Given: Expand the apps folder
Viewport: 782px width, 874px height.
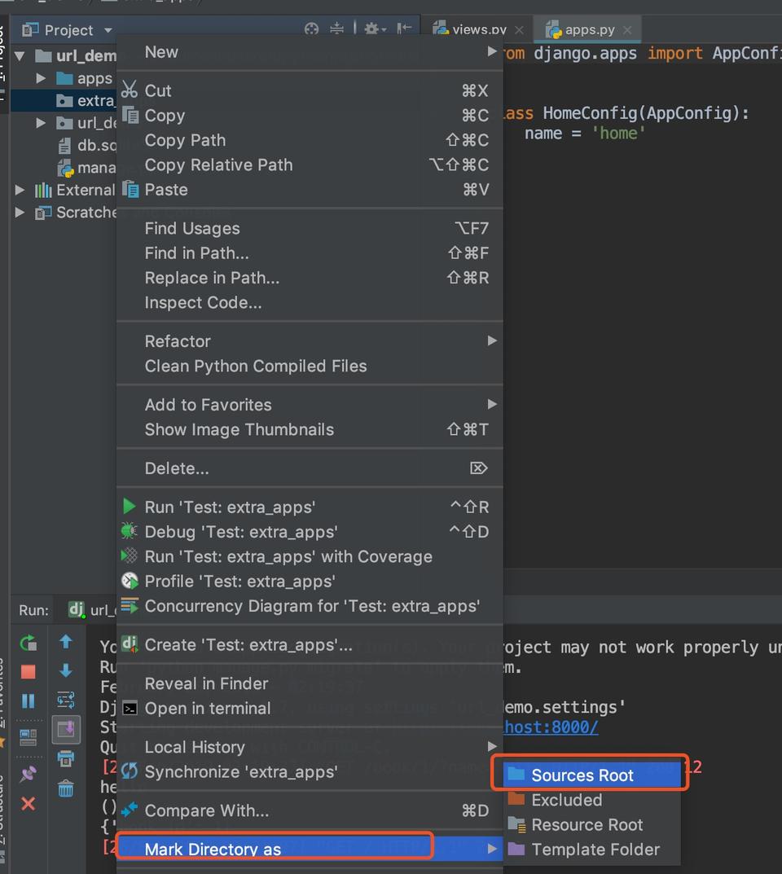Looking at the screenshot, I should tap(41, 78).
